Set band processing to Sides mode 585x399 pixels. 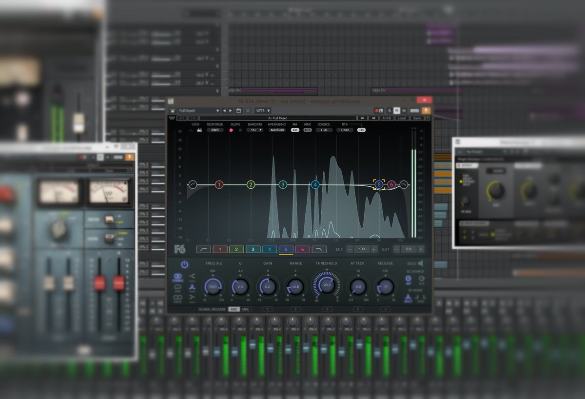pyautogui.click(x=178, y=299)
